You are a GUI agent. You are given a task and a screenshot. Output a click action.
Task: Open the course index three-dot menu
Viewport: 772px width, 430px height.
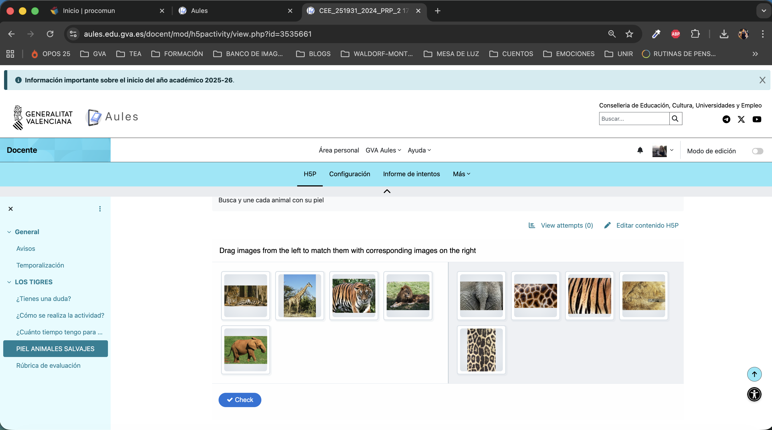(100, 209)
